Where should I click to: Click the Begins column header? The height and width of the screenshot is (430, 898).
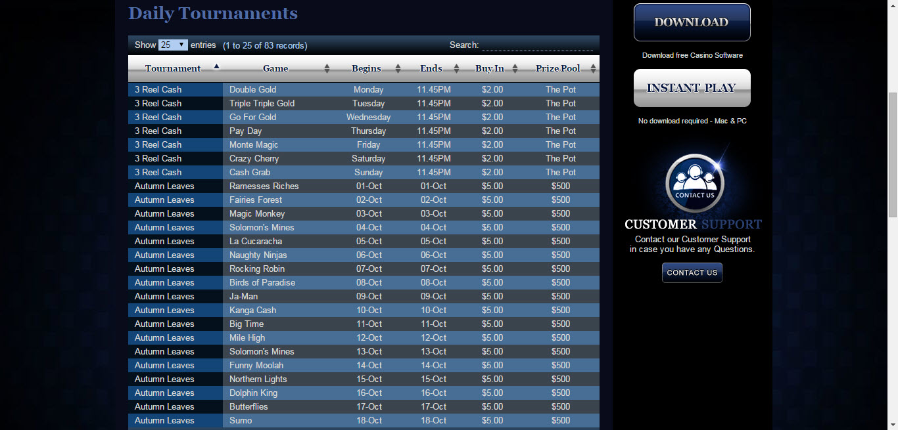(368, 68)
